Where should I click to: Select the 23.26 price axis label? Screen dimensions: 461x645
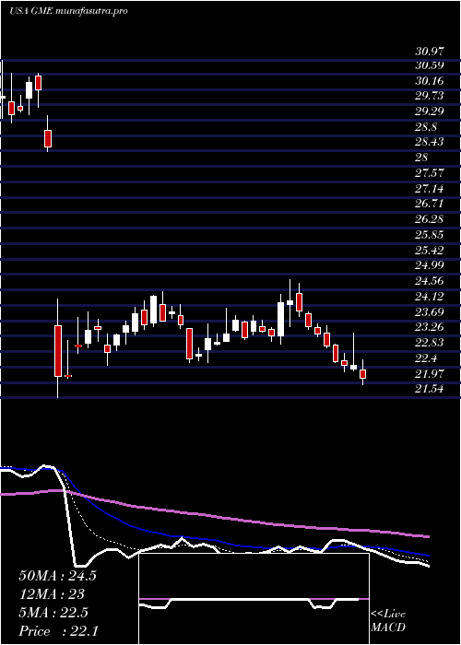[x=430, y=327]
